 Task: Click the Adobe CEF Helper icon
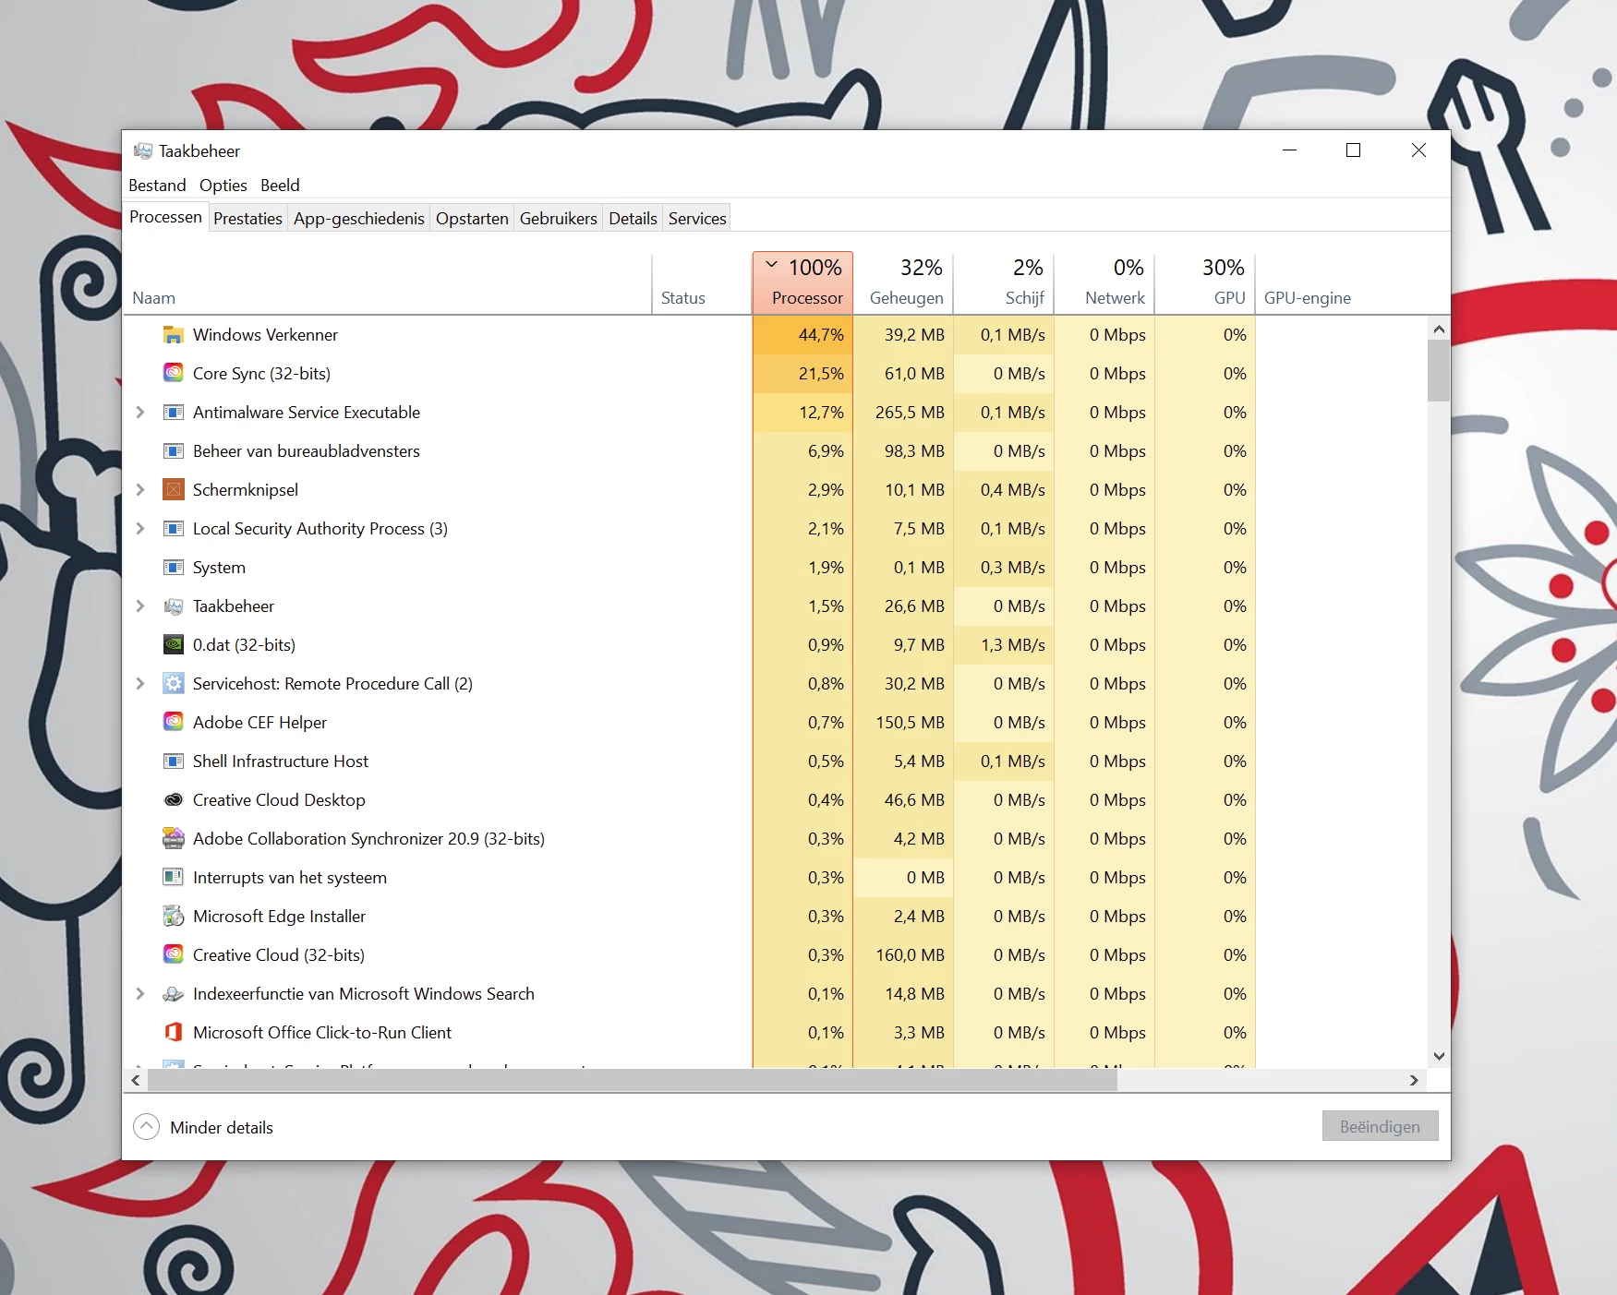[173, 723]
